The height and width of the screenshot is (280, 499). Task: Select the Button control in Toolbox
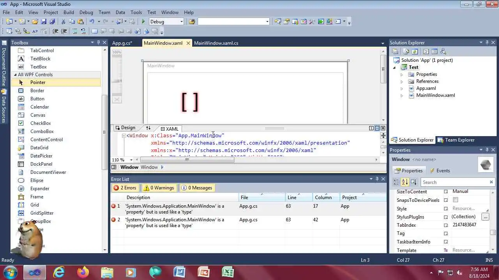(37, 99)
